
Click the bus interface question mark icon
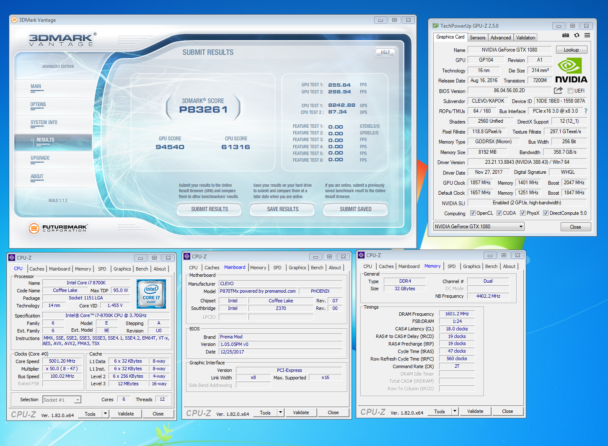click(585, 111)
